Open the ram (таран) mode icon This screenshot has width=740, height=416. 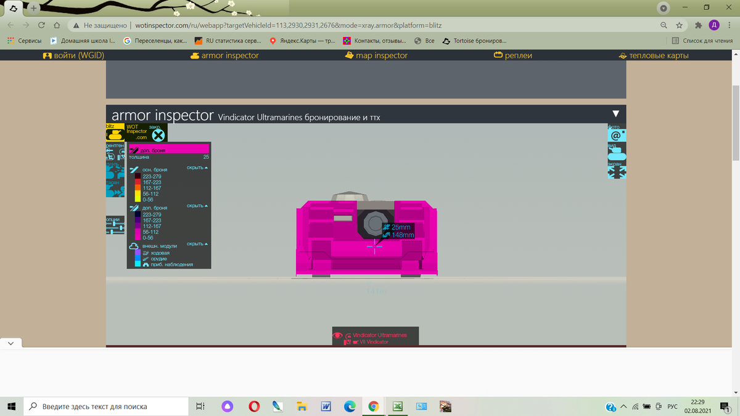115,189
